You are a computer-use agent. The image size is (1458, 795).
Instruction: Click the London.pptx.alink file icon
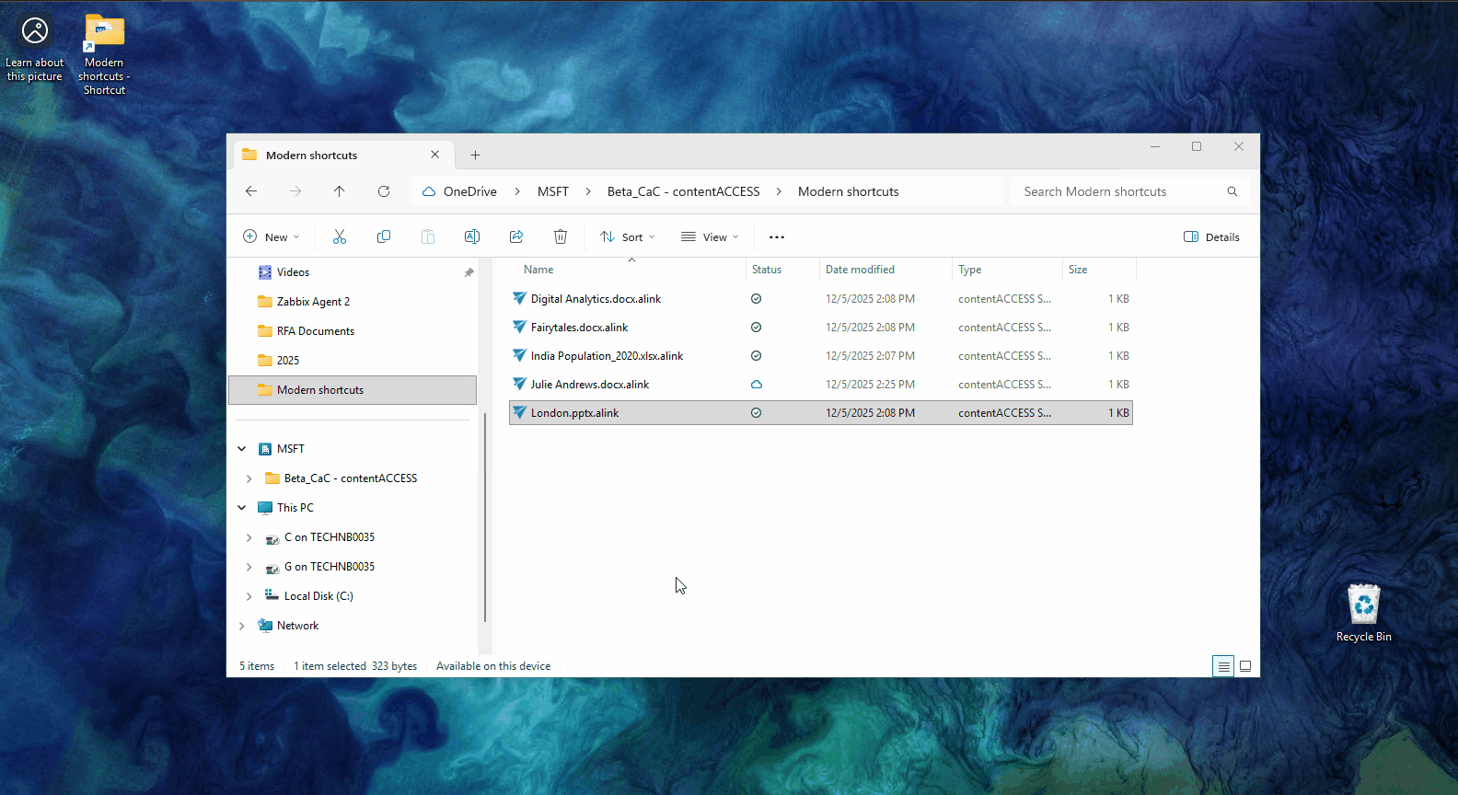click(519, 412)
